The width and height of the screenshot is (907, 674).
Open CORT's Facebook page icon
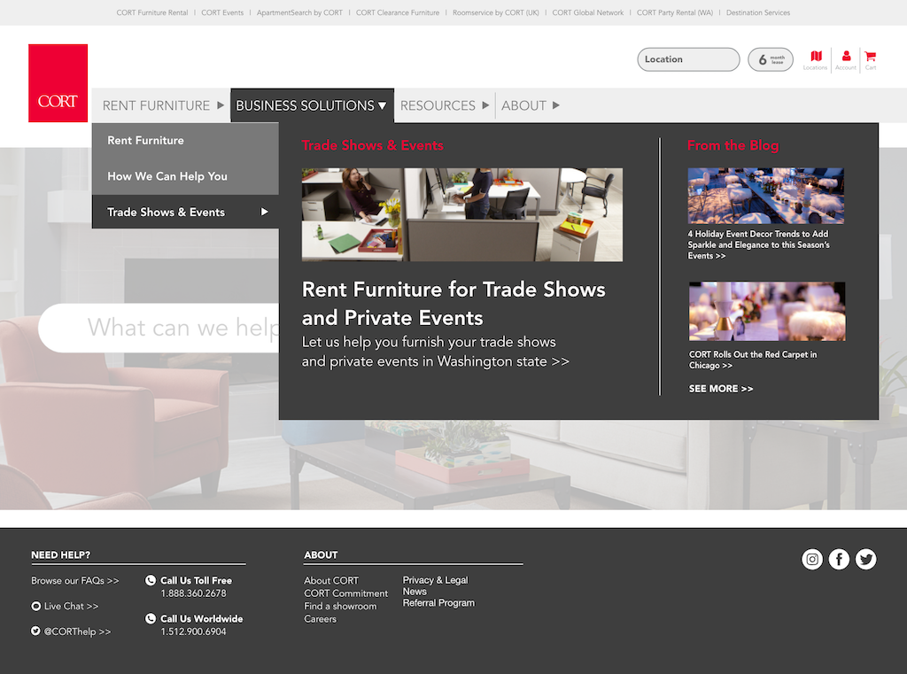point(839,559)
